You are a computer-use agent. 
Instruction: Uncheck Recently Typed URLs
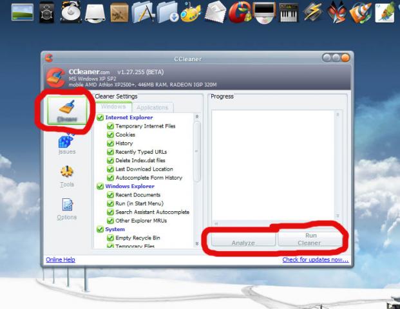pos(110,152)
